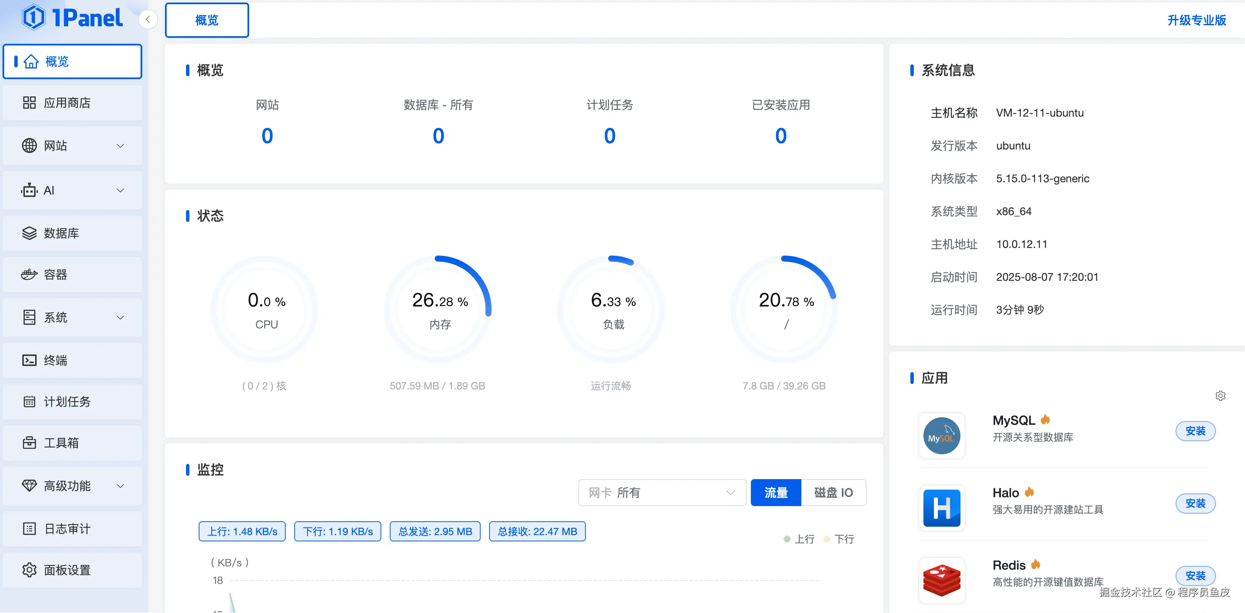Open 面板设置 in the sidebar
Image resolution: width=1245 pixels, height=613 pixels.
click(x=67, y=570)
